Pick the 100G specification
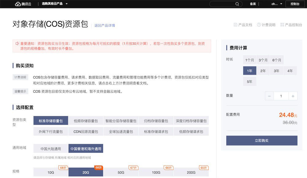 (156, 172)
